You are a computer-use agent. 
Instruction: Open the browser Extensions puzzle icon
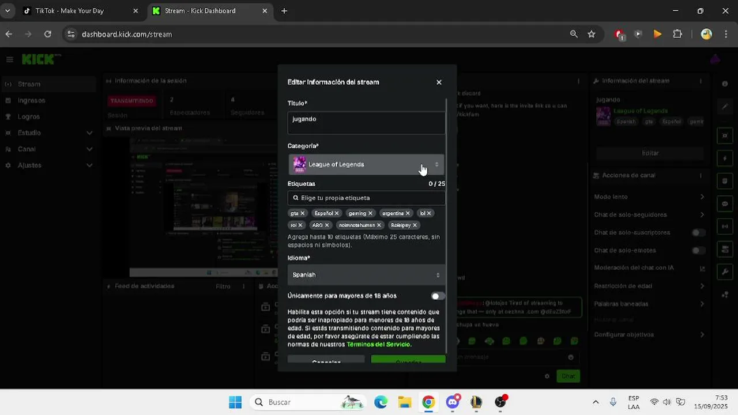[x=677, y=34]
